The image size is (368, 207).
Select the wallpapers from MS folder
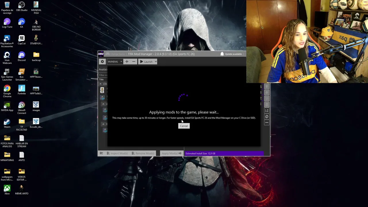coord(7,175)
